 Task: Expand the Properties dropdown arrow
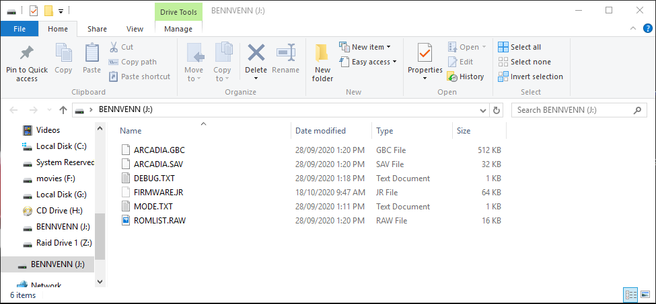pyautogui.click(x=425, y=79)
